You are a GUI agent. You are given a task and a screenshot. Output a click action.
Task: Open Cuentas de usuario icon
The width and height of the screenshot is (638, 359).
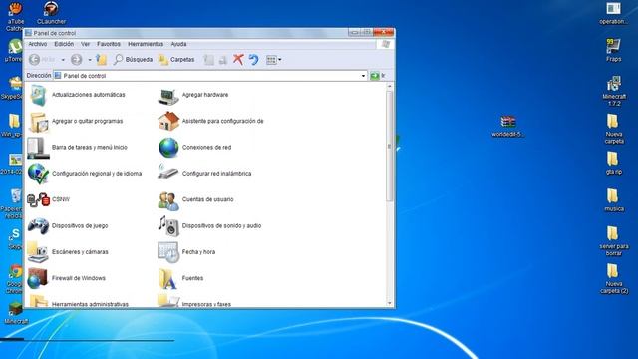tap(168, 200)
